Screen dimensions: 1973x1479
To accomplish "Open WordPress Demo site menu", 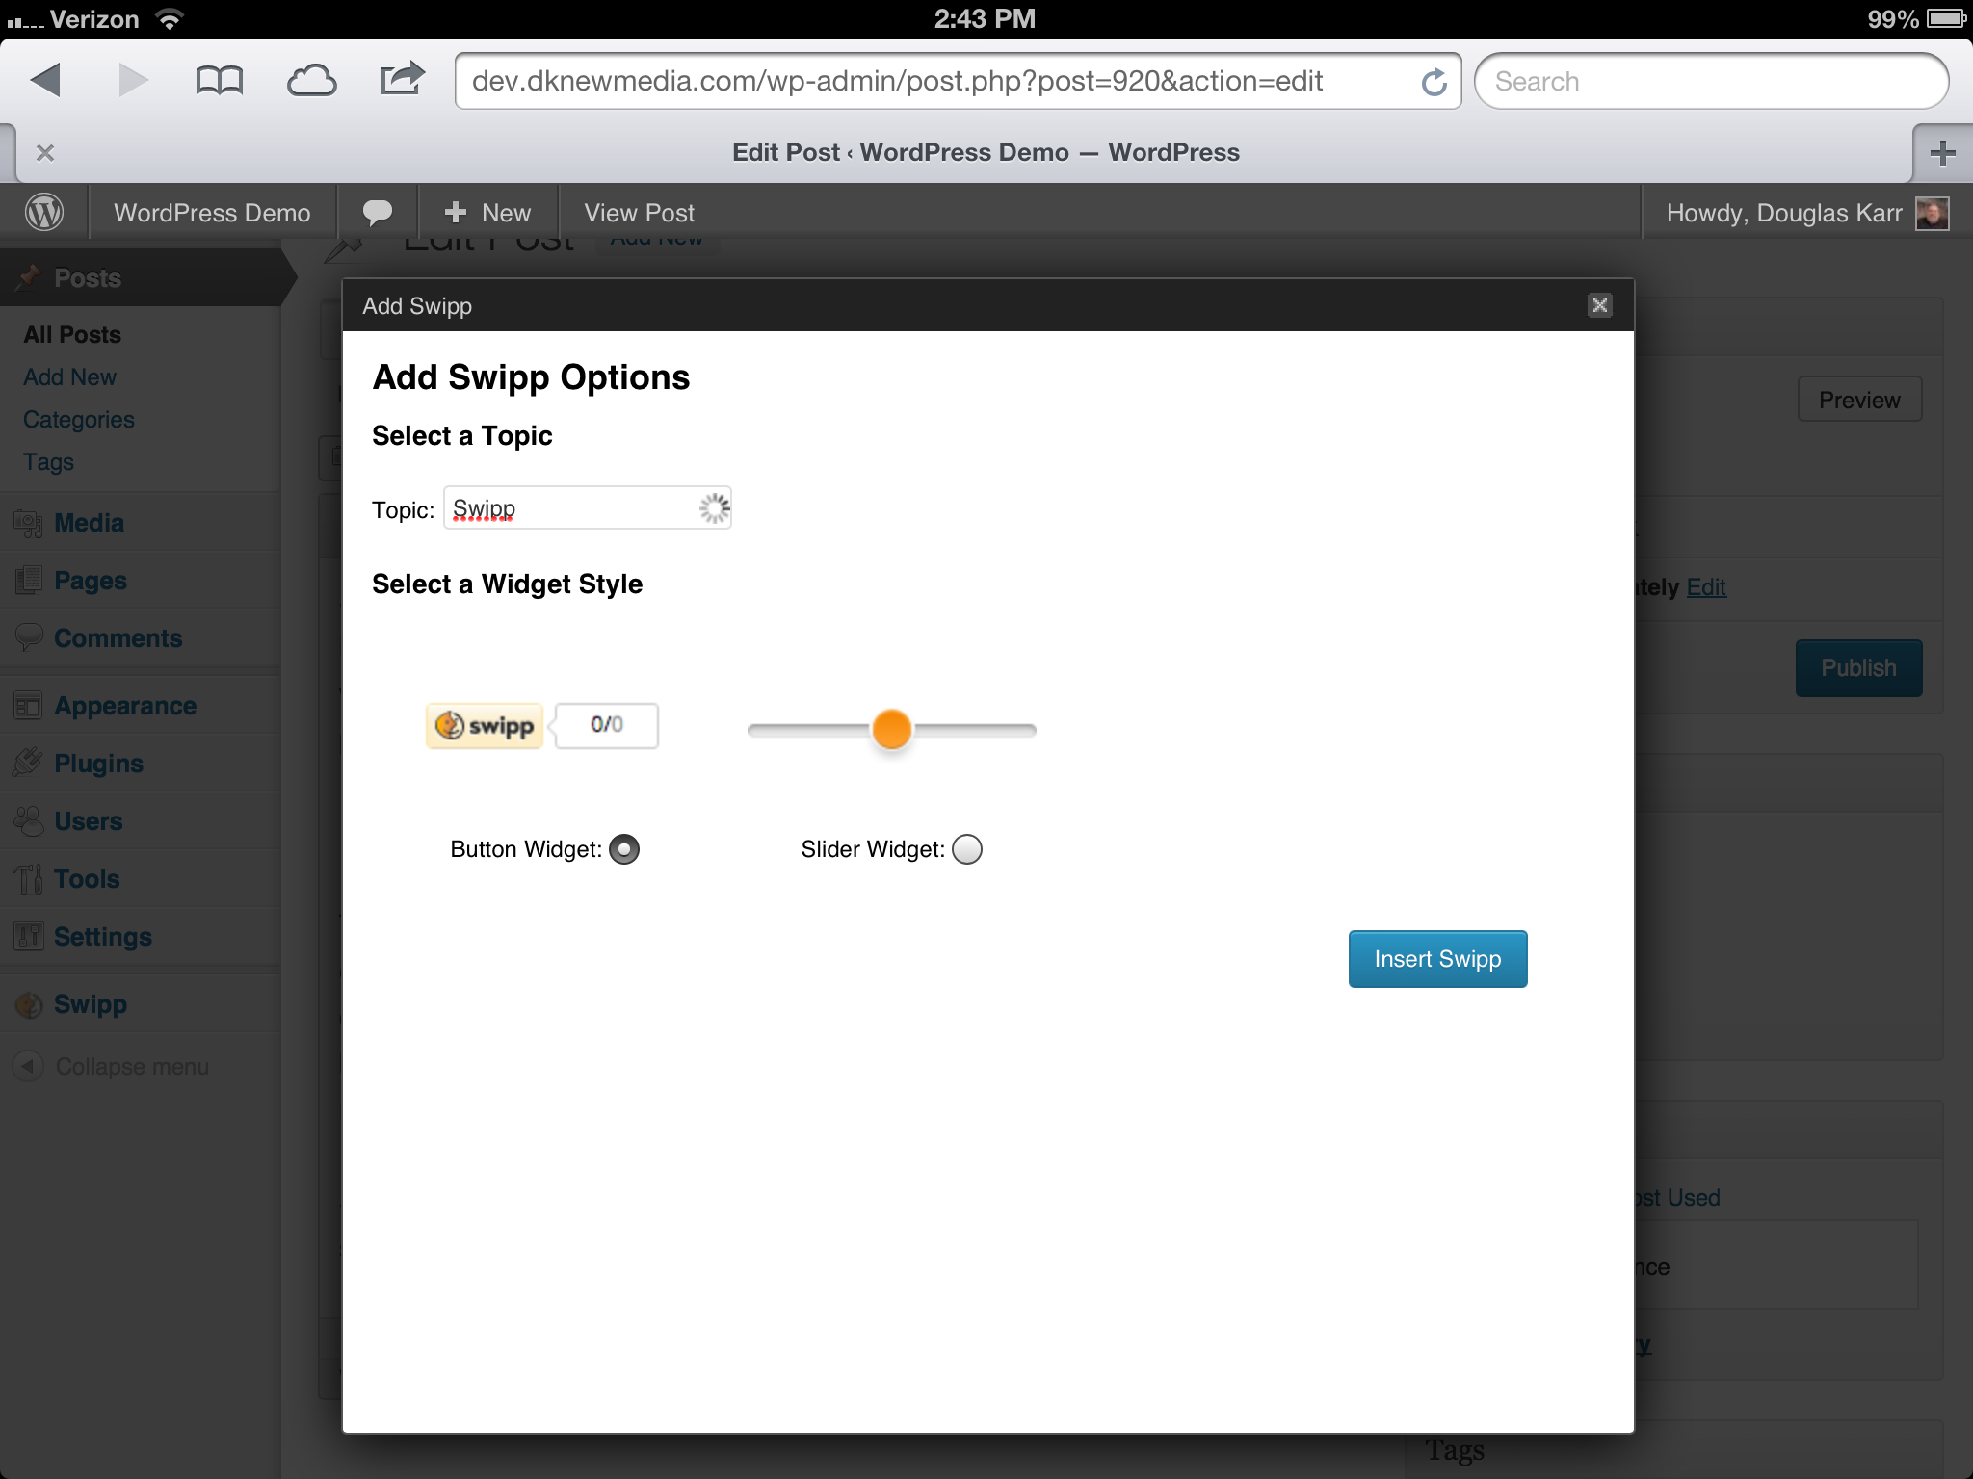I will [x=212, y=212].
